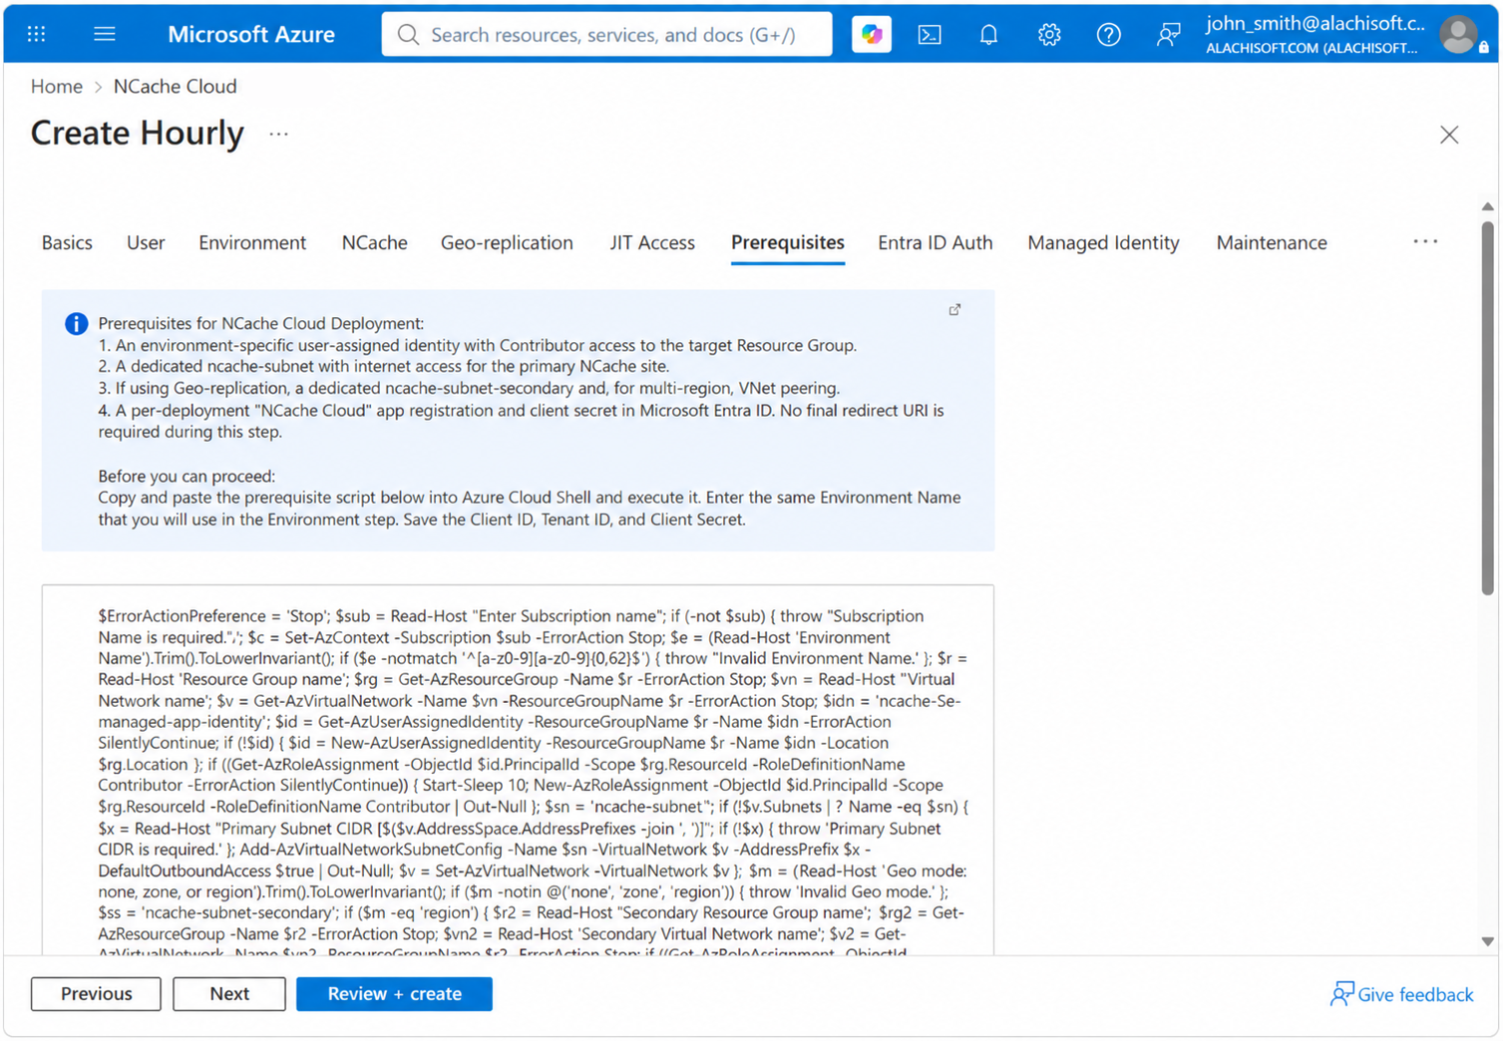Switch to the Entra ID Auth tab

935,242
